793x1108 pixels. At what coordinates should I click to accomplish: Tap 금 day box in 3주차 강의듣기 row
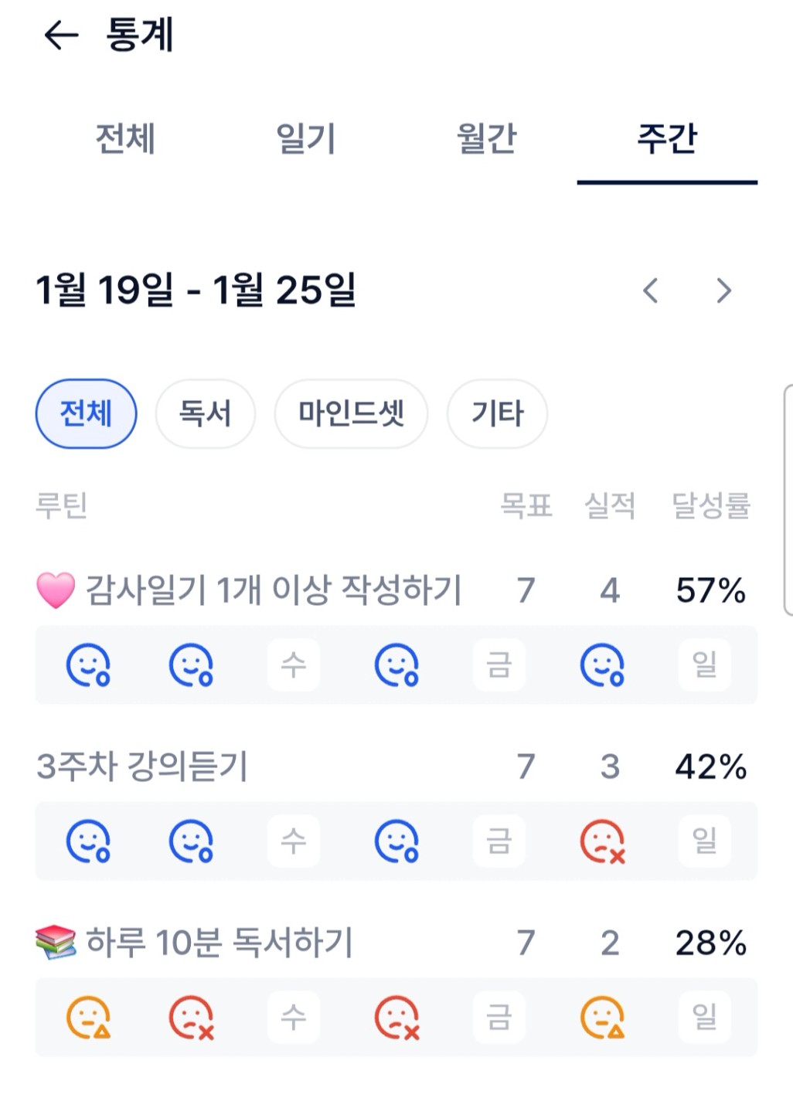coord(499,841)
